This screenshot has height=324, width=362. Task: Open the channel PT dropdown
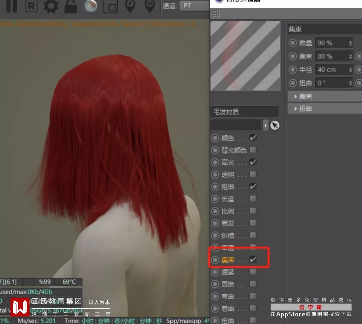[x=194, y=5]
